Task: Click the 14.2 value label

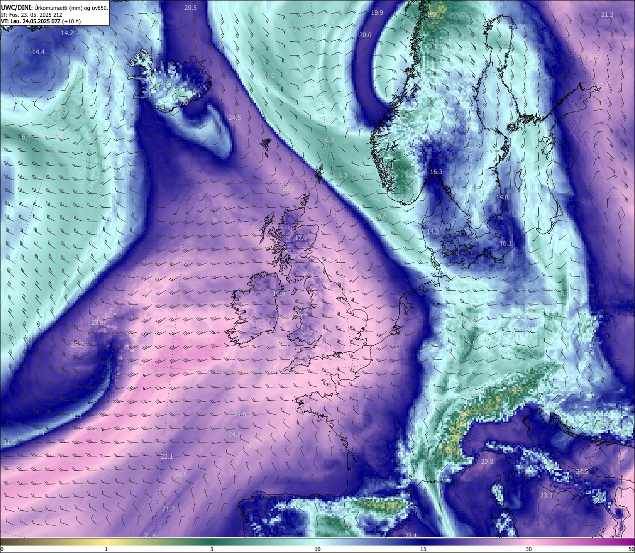Action: [67, 33]
